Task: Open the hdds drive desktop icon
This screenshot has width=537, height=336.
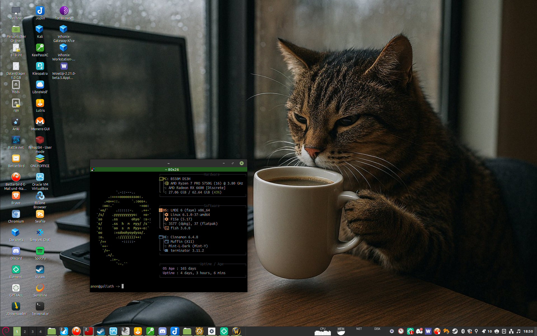Action: pyautogui.click(x=16, y=87)
